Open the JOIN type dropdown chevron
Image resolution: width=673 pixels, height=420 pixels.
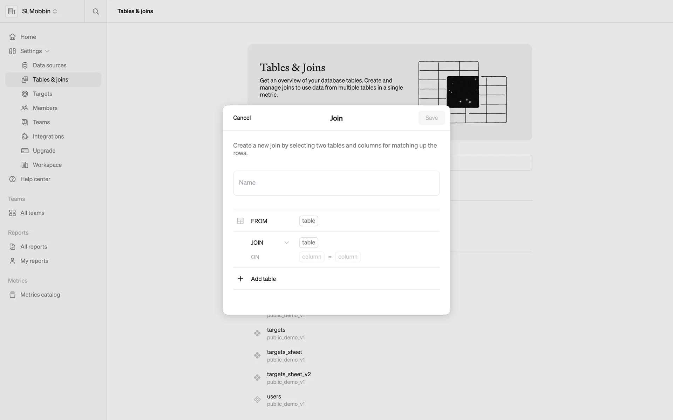pyautogui.click(x=286, y=243)
